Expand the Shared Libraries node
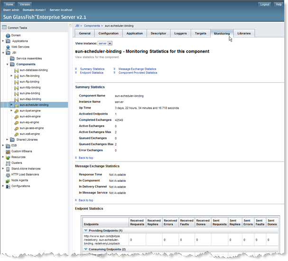The image size is (288, 261). coord(7,140)
